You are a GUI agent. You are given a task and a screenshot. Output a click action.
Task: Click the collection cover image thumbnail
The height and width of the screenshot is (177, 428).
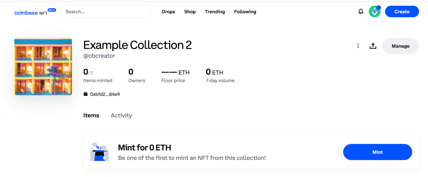(43, 66)
